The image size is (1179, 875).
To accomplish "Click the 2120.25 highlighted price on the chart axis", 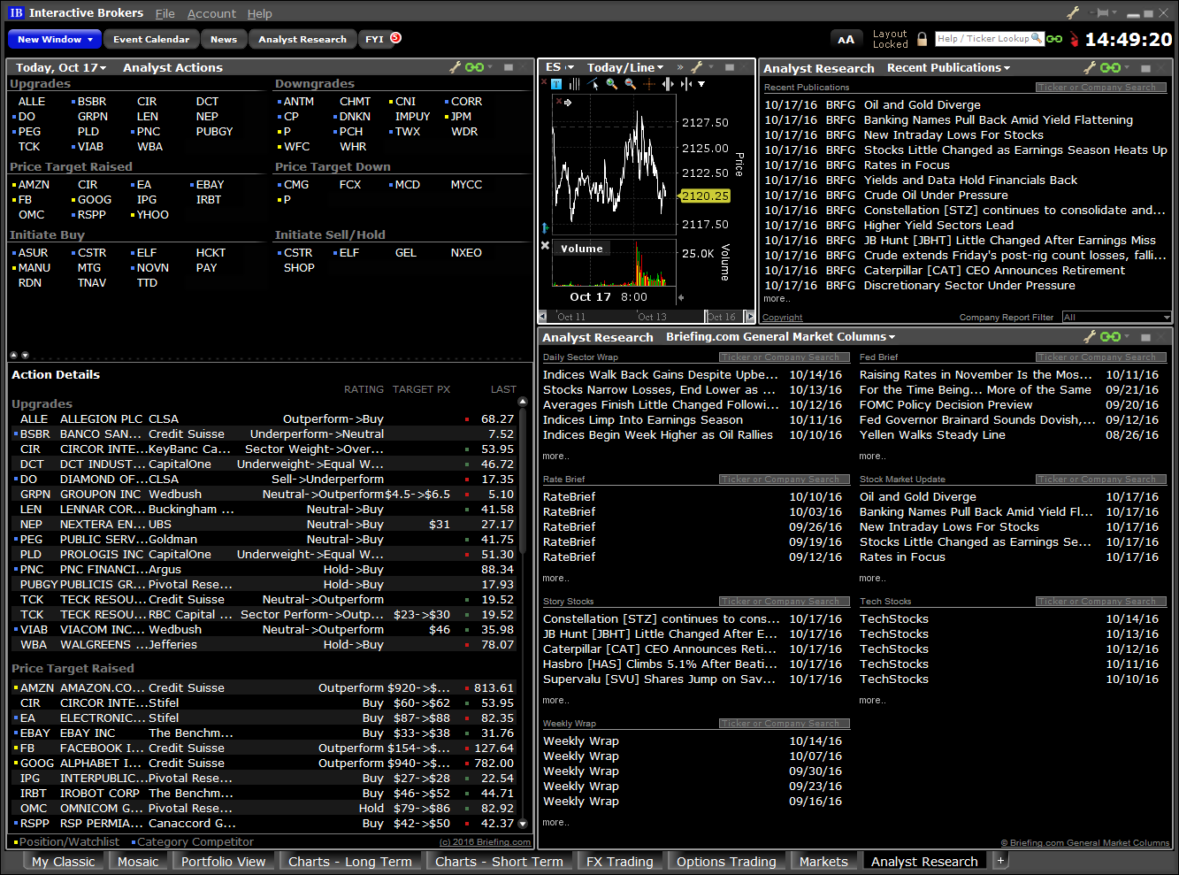I will [705, 196].
